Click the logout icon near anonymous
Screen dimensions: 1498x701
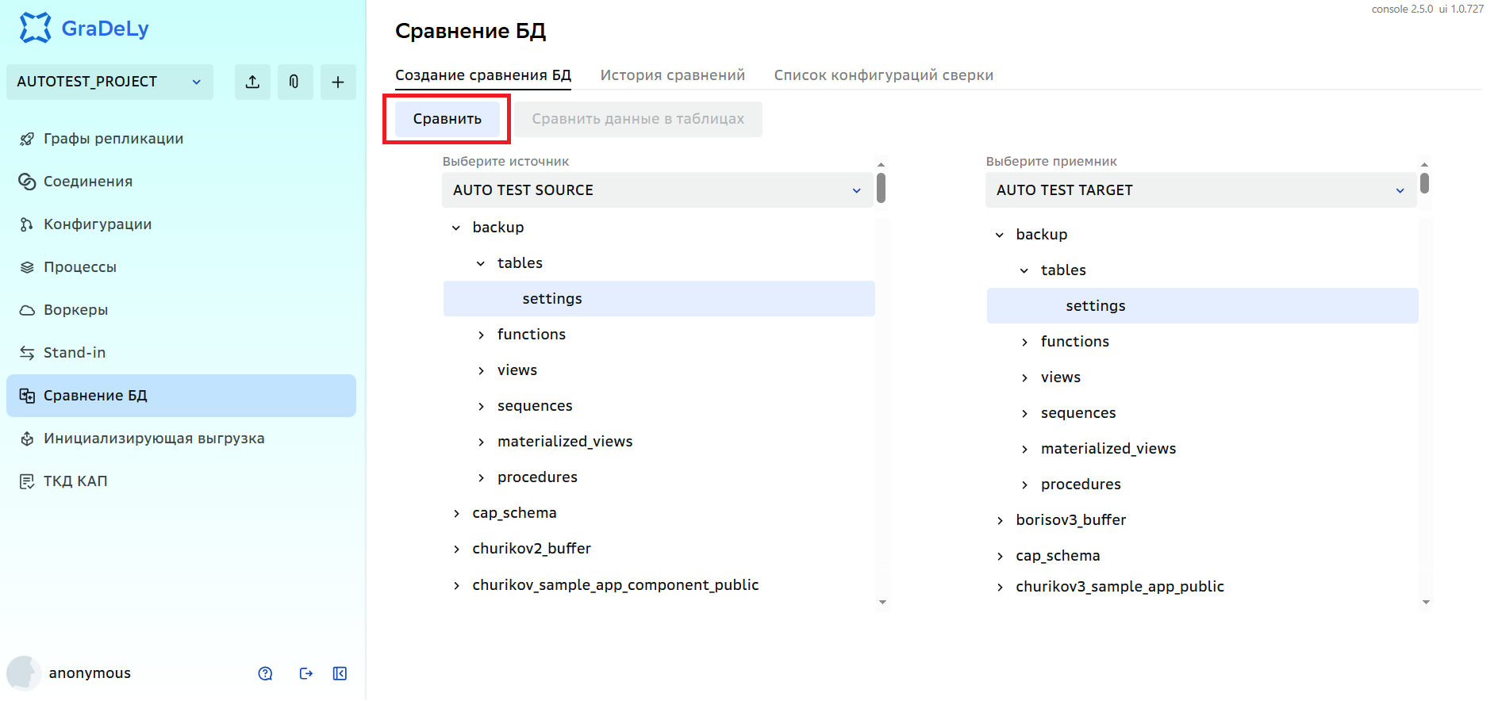306,673
